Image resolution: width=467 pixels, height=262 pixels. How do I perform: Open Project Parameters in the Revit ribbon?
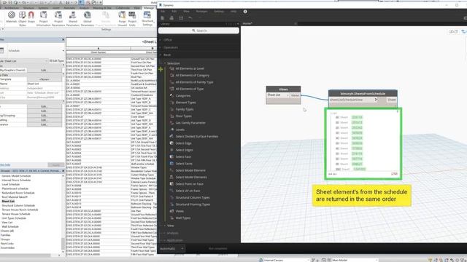click(58, 19)
